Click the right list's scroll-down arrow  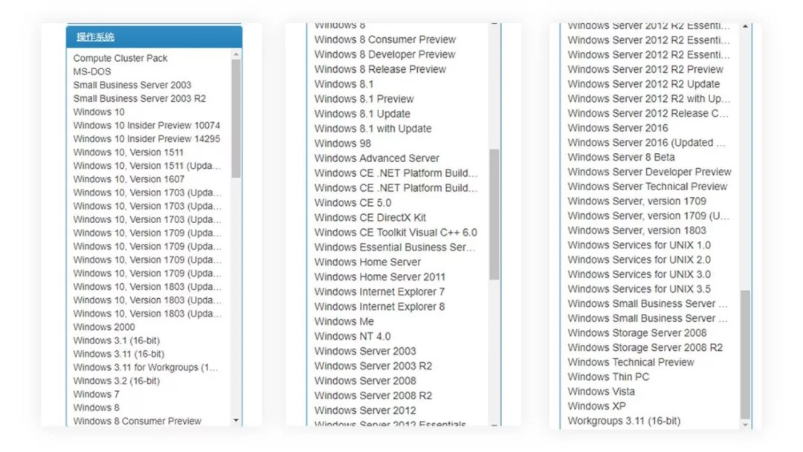tap(745, 424)
